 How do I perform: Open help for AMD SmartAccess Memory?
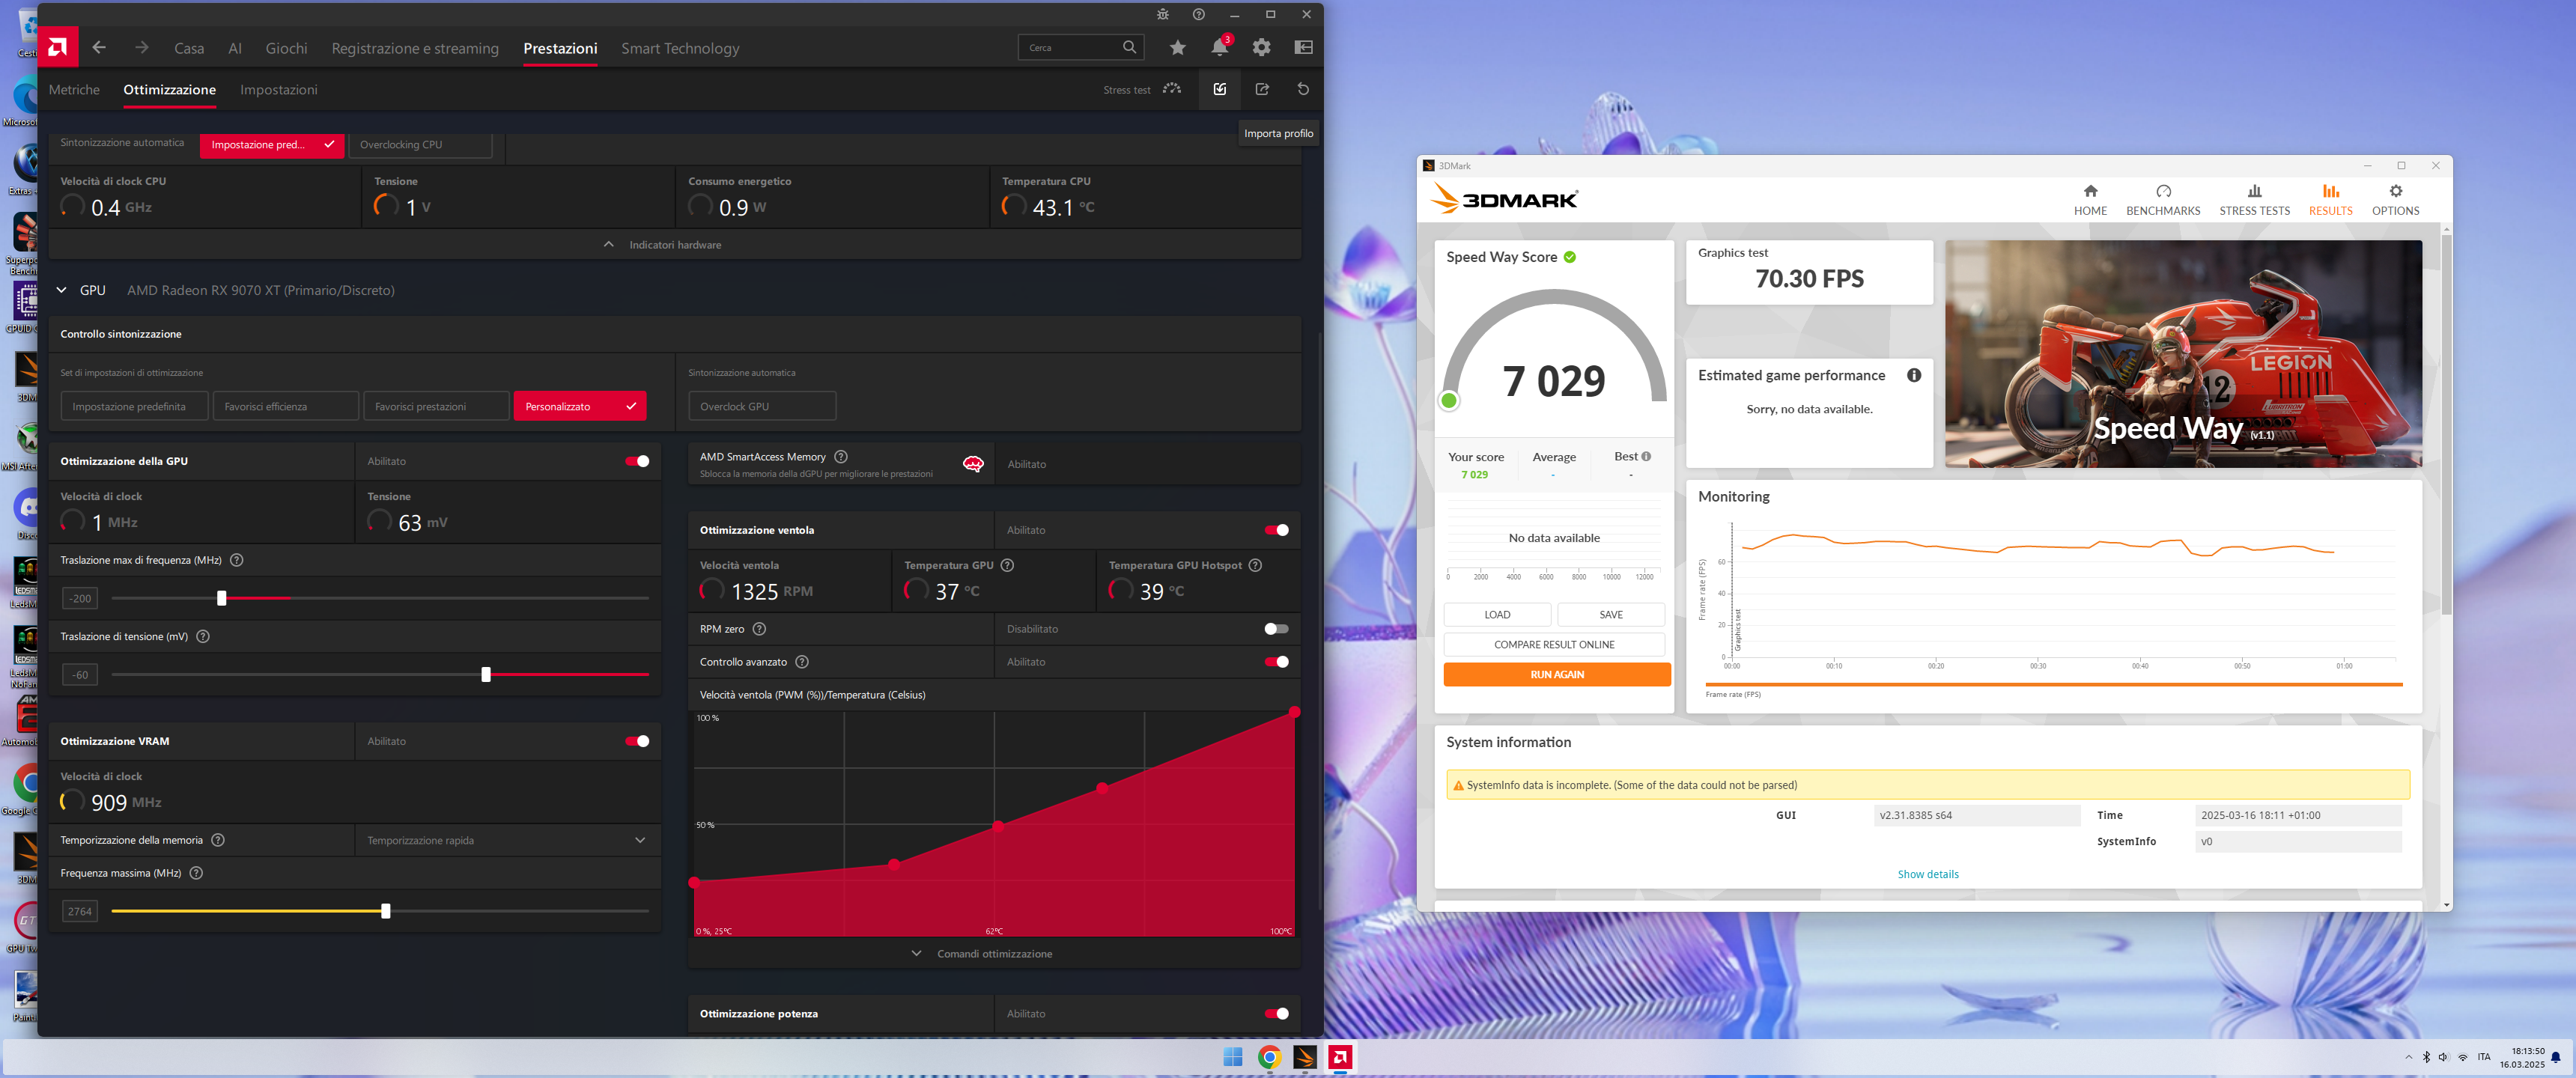[x=841, y=456]
